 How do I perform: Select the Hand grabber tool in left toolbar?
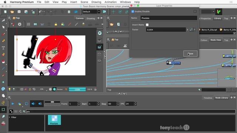(x=3, y=96)
